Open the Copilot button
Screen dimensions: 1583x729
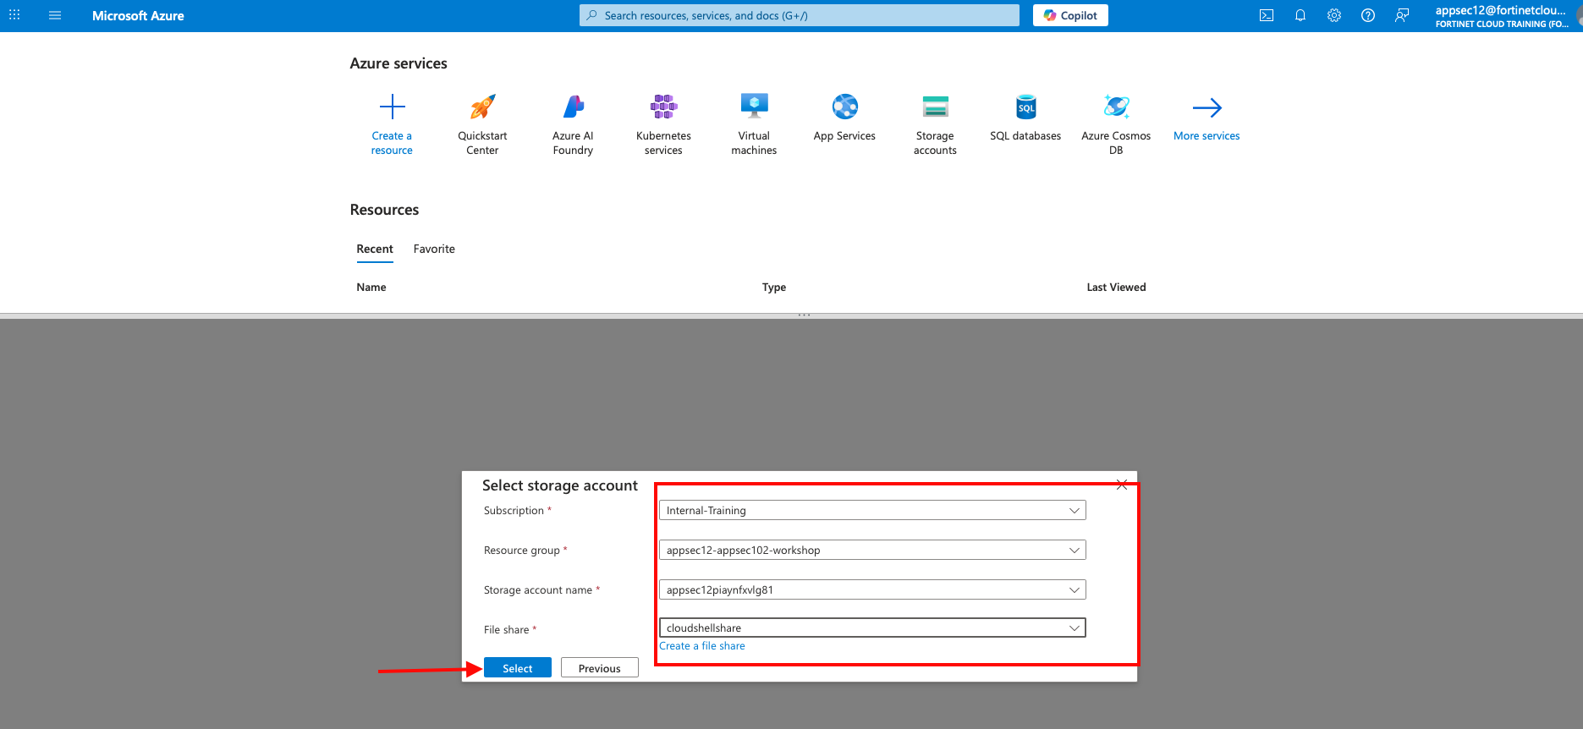1070,15
